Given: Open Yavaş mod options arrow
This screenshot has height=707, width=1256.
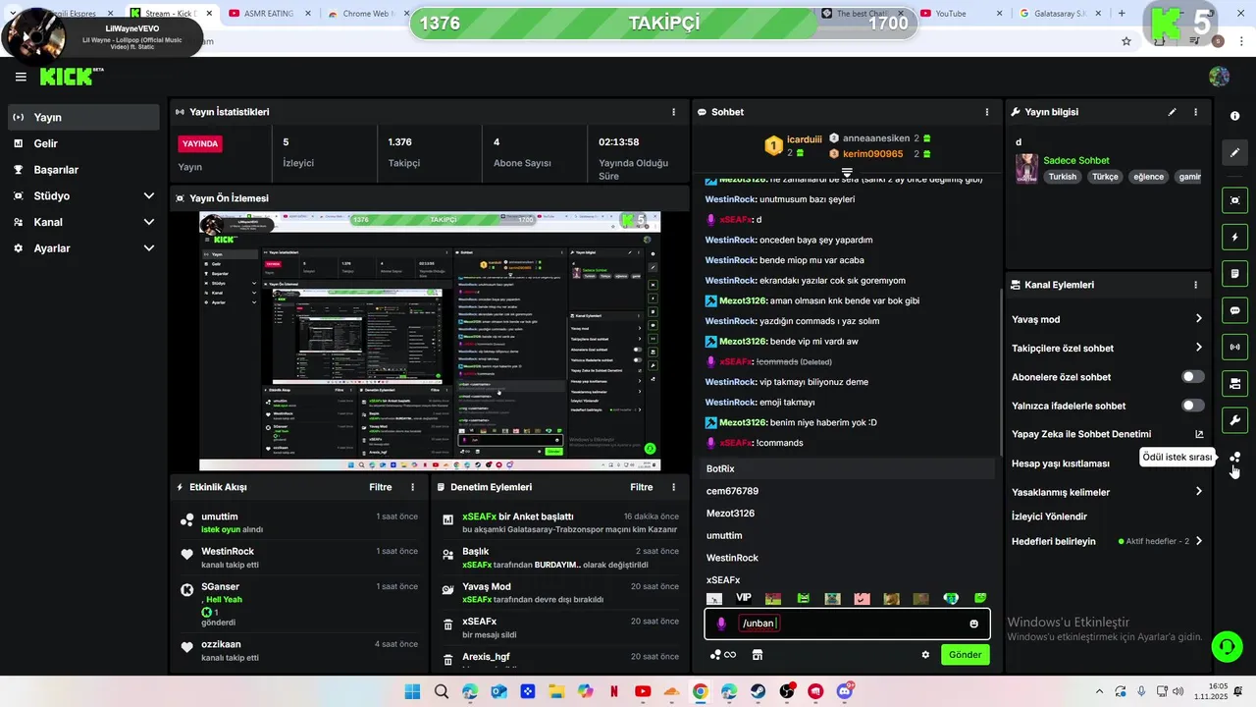Looking at the screenshot, I should [x=1198, y=319].
